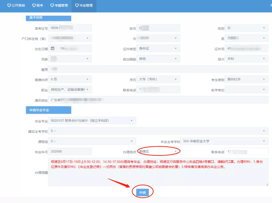This screenshot has width=272, height=203.
Task: Expand the 毕业专业 dropdown
Action: coord(131,121)
